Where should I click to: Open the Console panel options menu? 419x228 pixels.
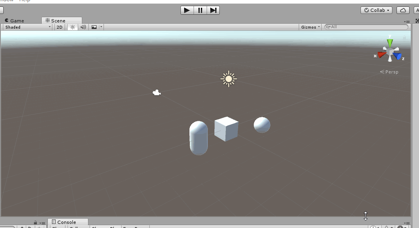click(407, 223)
